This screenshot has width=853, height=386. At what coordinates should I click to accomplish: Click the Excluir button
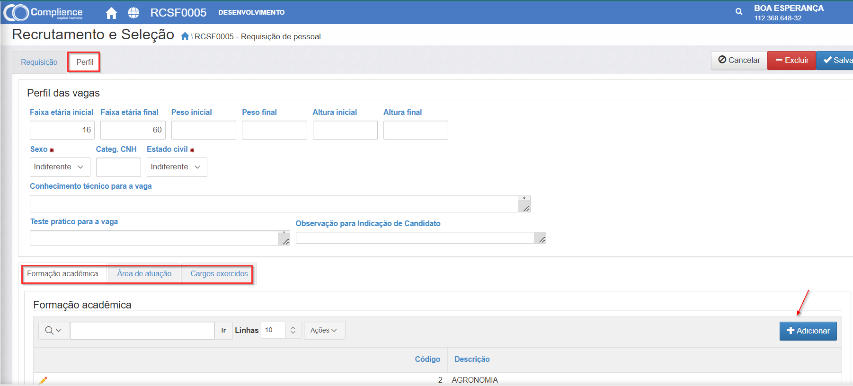point(792,61)
